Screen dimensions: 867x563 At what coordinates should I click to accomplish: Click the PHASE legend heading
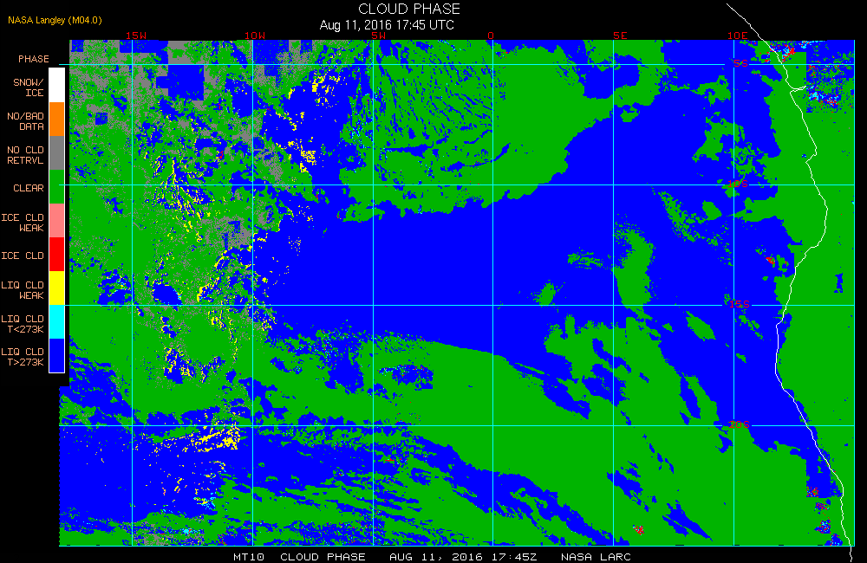(34, 59)
